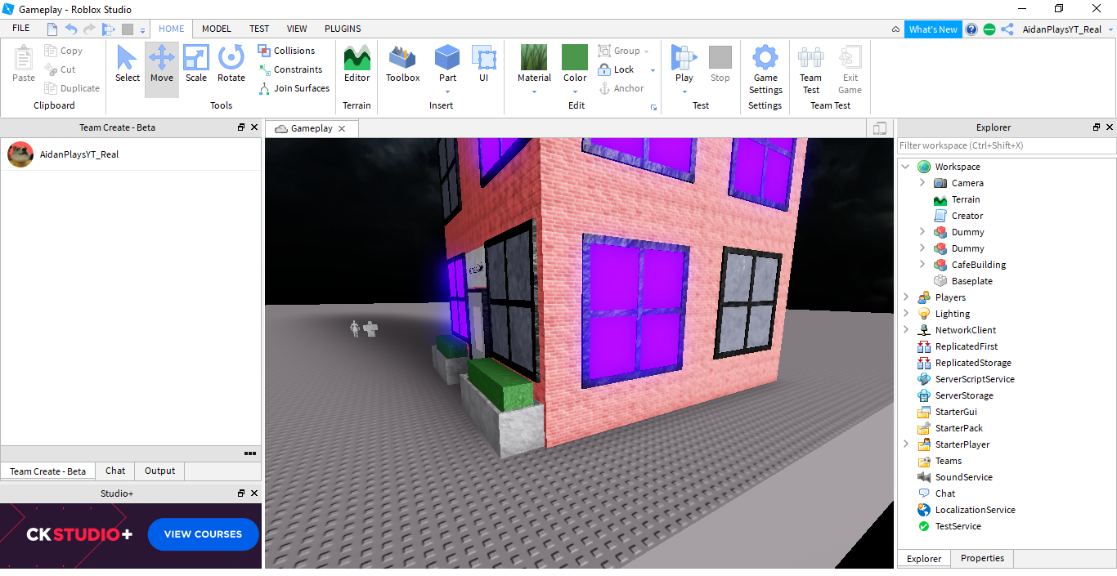
Task: Switch to the Properties tab
Action: click(x=982, y=559)
